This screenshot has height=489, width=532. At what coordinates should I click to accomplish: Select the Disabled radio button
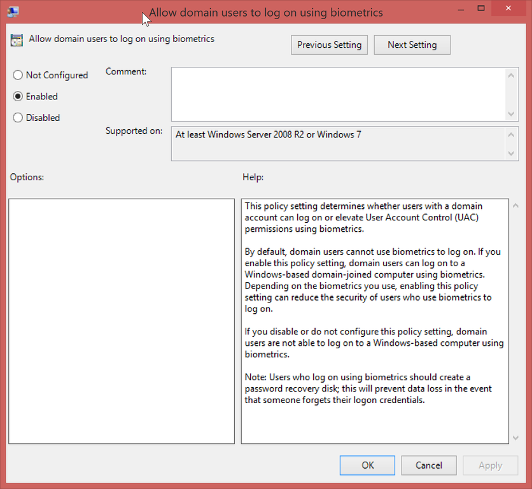tap(18, 117)
